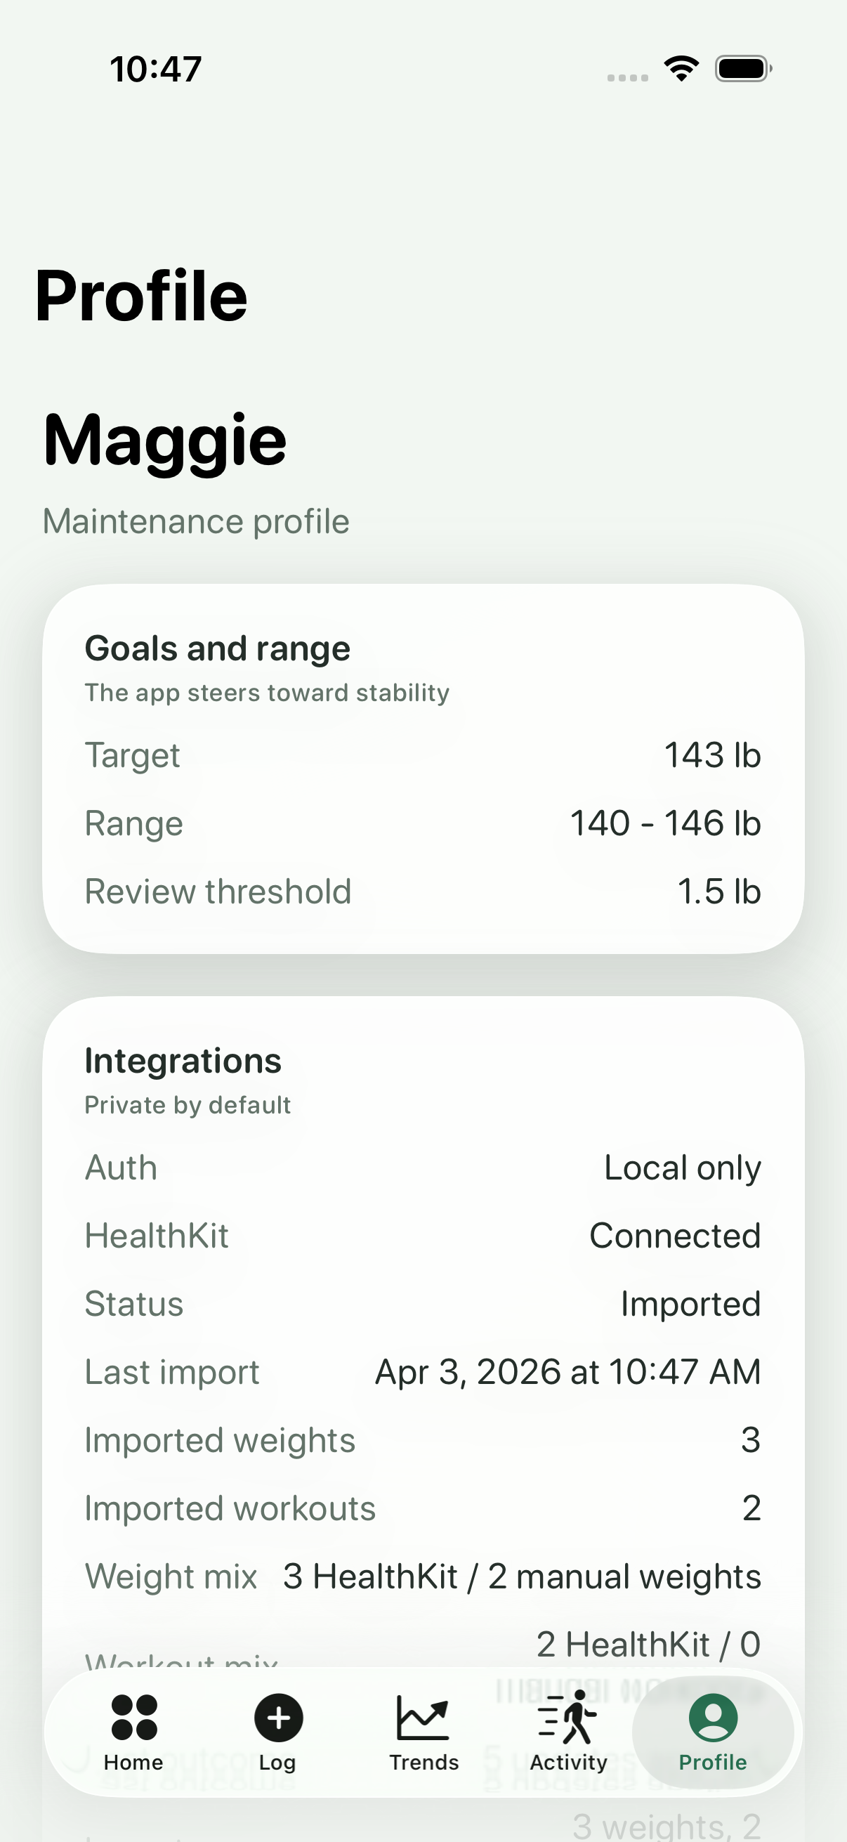The image size is (847, 1842).
Task: Tap the 10:47 status bar clock
Action: [x=156, y=70]
